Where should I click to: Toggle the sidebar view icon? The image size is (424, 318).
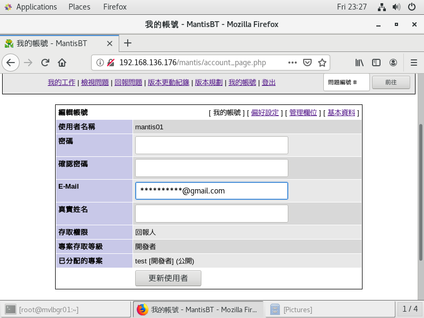click(x=376, y=63)
